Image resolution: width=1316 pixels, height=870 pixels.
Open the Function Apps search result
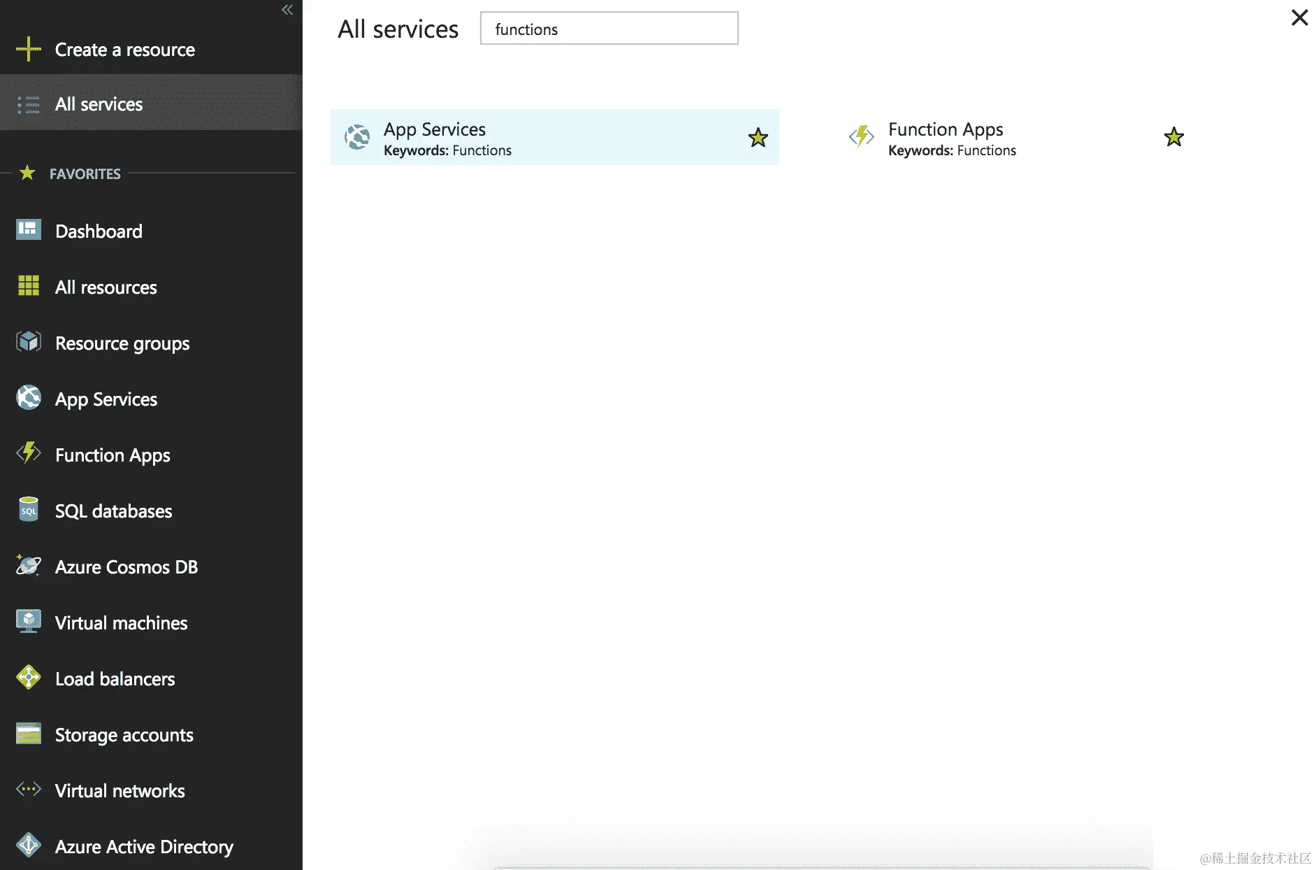pos(1016,137)
